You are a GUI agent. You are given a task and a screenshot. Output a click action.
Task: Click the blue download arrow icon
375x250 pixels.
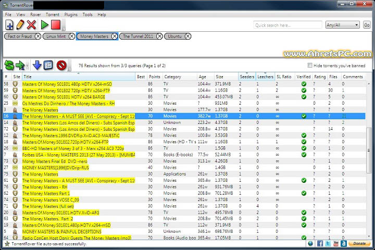37,65
